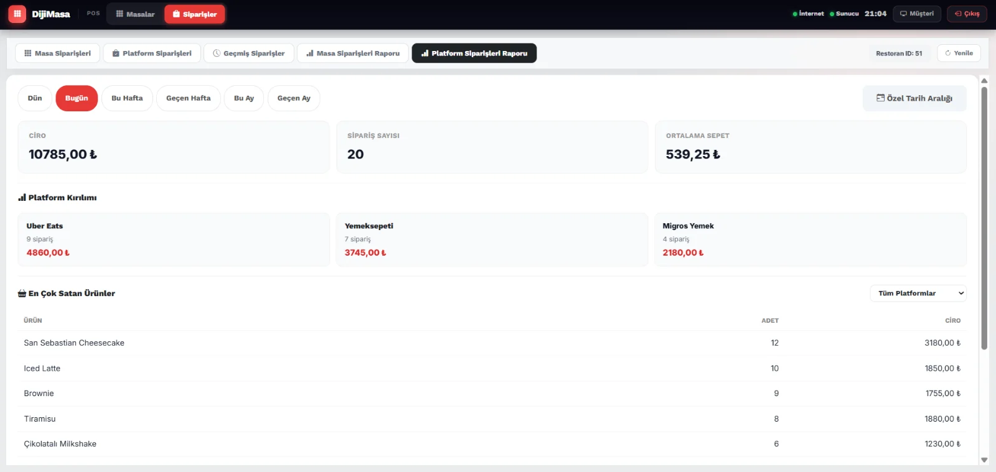Click the Restoran ID: 51 label

(899, 53)
